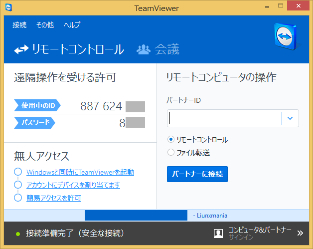The height and width of the screenshot is (249, 313).
Task: Click the green connection status indicator dot
Action: click(18, 234)
